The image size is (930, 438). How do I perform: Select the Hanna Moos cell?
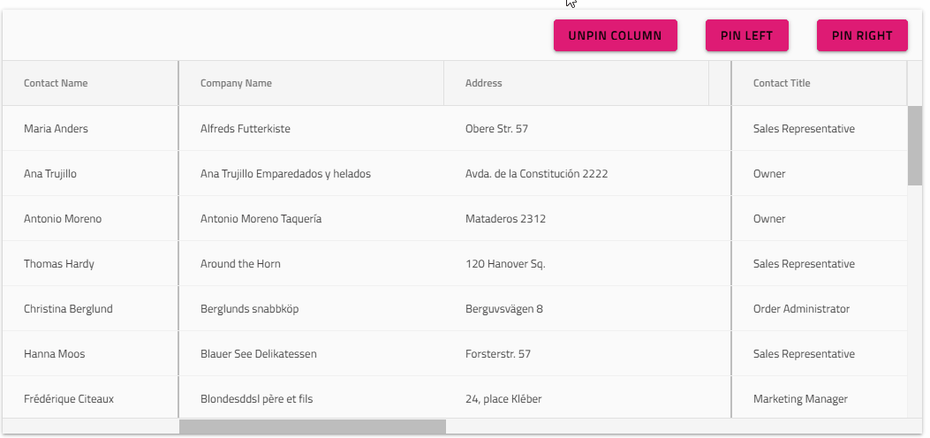(54, 354)
